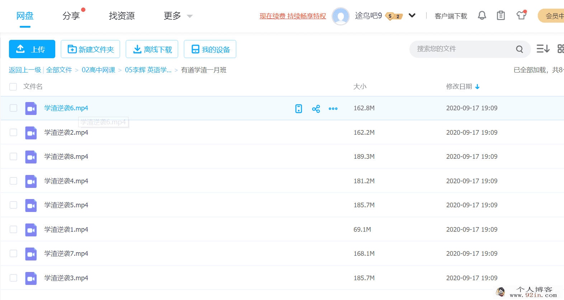Share 学渣逆袭6.mp4 via share icon

click(316, 109)
